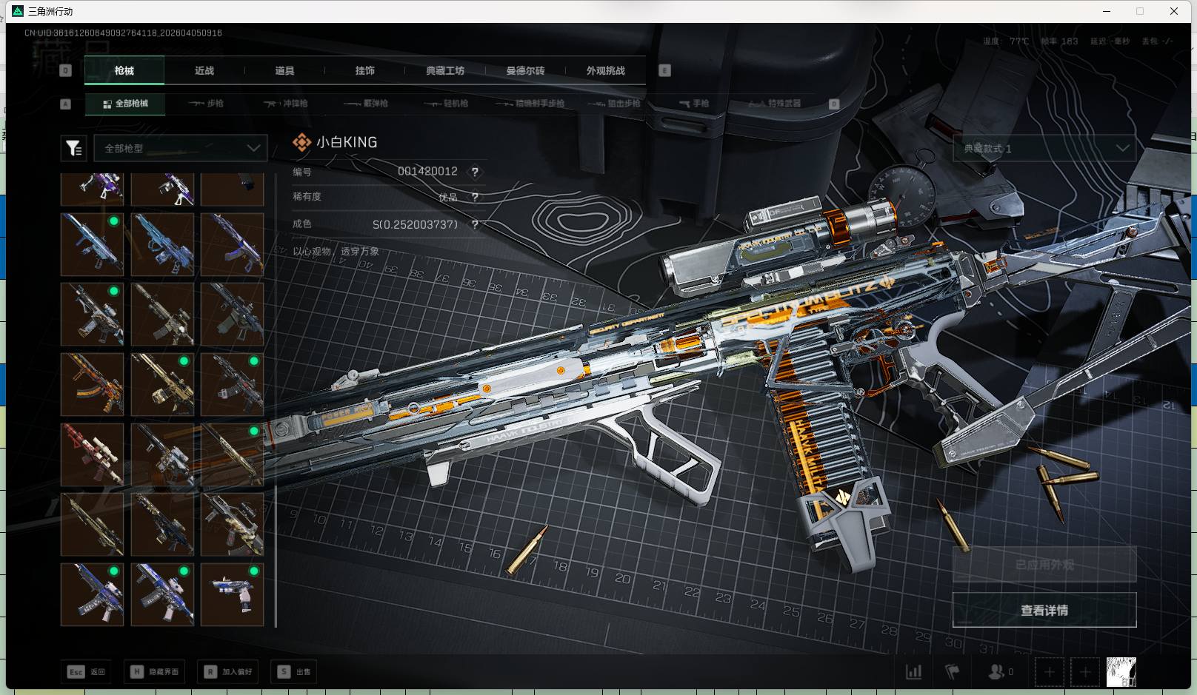Image resolution: width=1197 pixels, height=695 pixels.
Task: Click the R 加入偏好 button
Action: [228, 672]
